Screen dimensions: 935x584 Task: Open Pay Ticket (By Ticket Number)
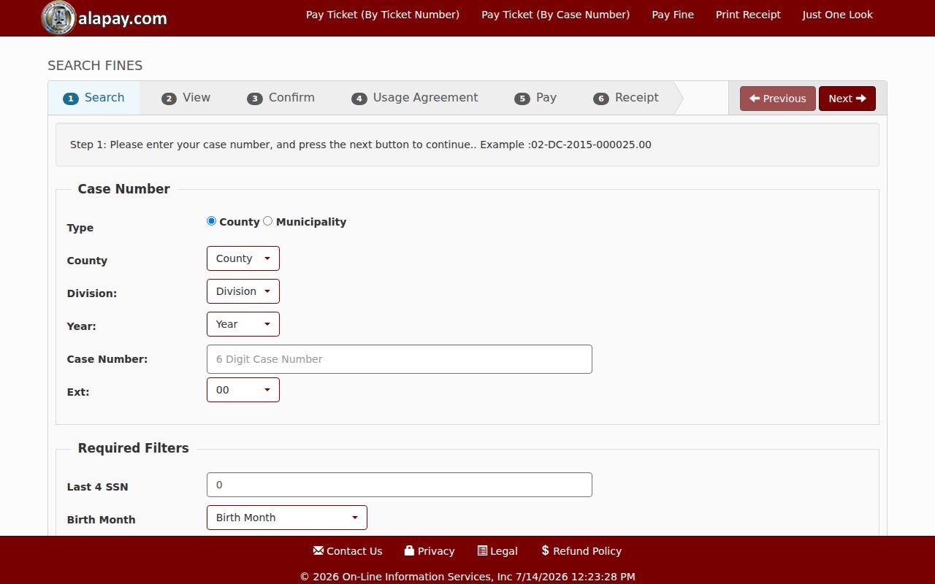(x=383, y=15)
